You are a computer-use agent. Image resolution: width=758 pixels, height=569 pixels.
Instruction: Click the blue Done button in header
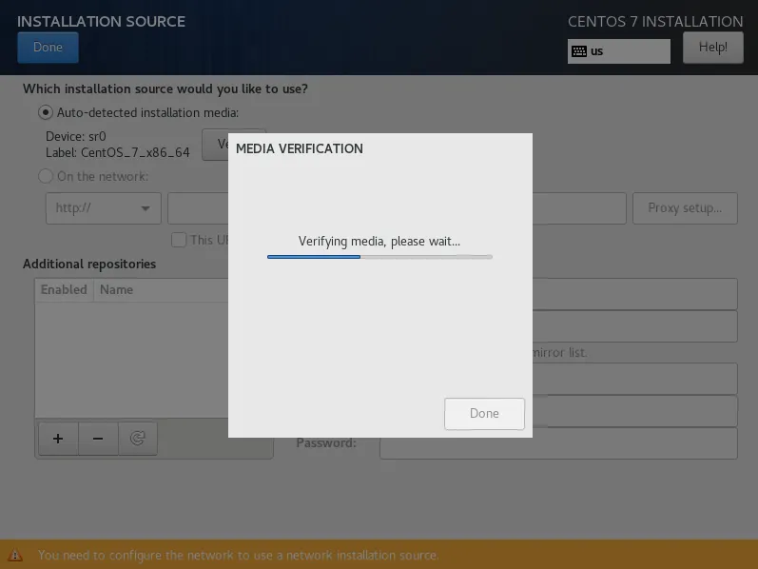(x=48, y=48)
